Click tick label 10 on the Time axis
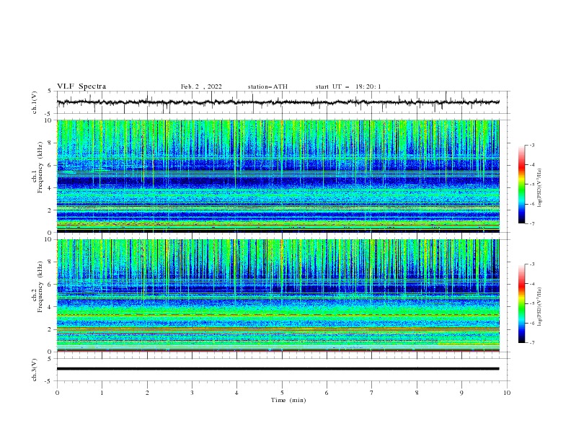The width and height of the screenshot is (571, 441). (507, 393)
